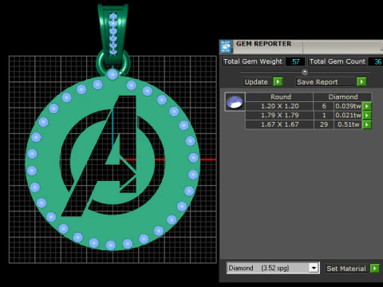Click the Round column header
Image resolution: width=383 pixels, height=287 pixels.
tap(279, 96)
